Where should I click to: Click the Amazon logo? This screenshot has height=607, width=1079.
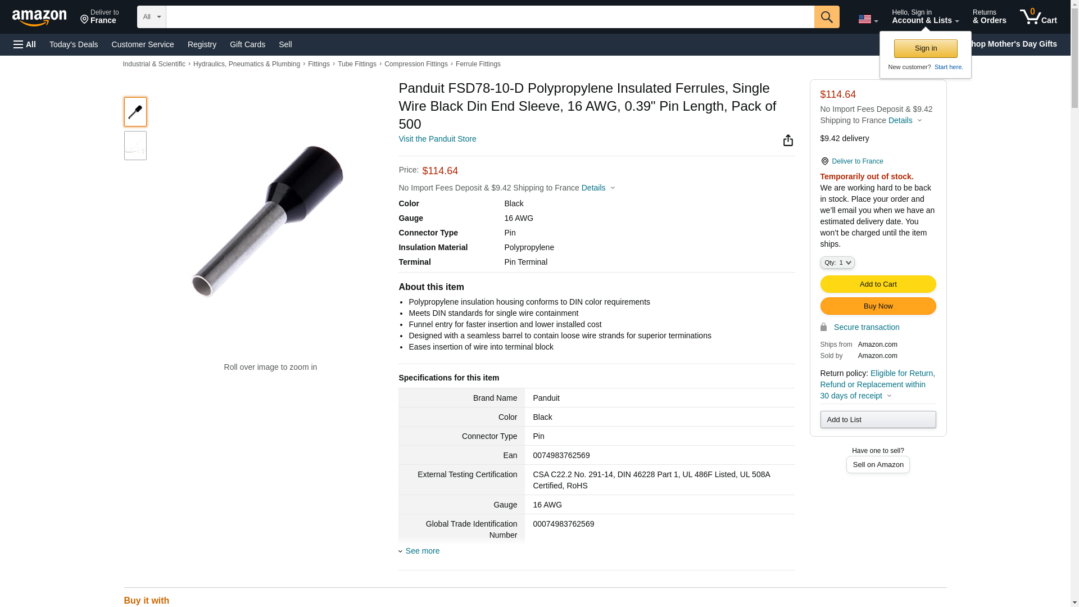point(39,17)
